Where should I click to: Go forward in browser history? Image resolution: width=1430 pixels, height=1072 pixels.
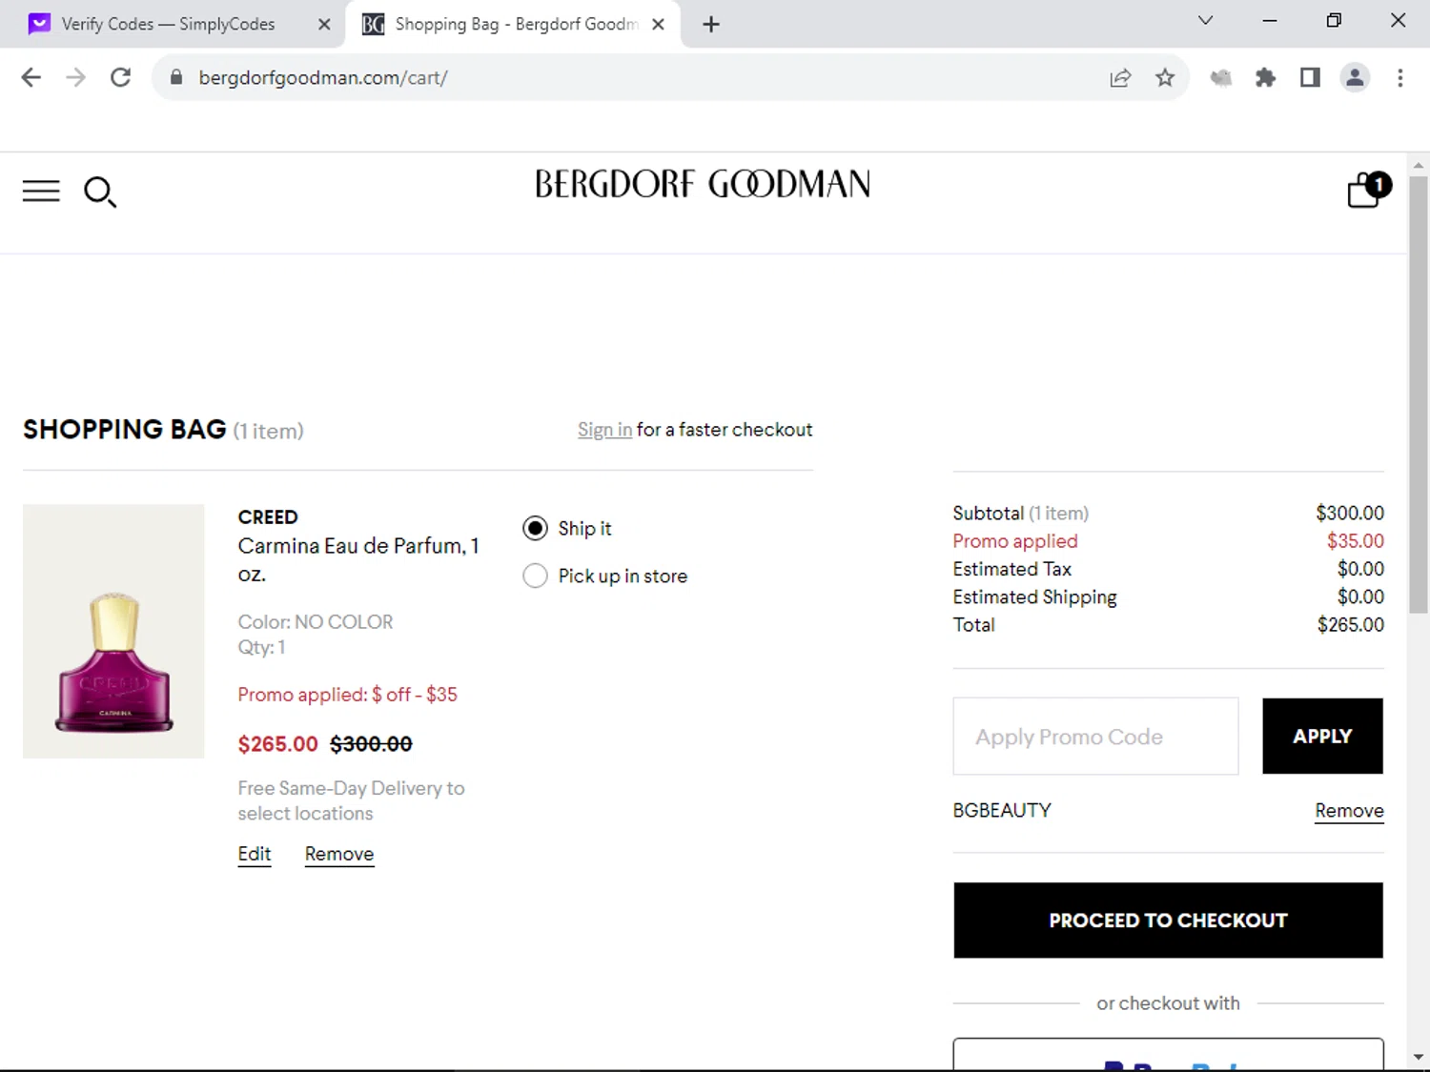[x=75, y=77]
